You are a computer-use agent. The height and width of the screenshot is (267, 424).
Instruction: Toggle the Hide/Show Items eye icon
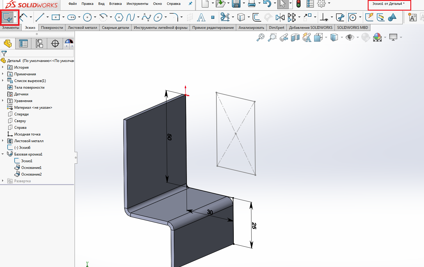(x=350, y=37)
